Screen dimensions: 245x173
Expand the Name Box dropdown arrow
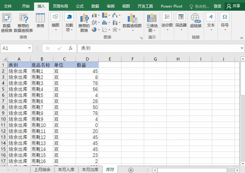click(29, 48)
